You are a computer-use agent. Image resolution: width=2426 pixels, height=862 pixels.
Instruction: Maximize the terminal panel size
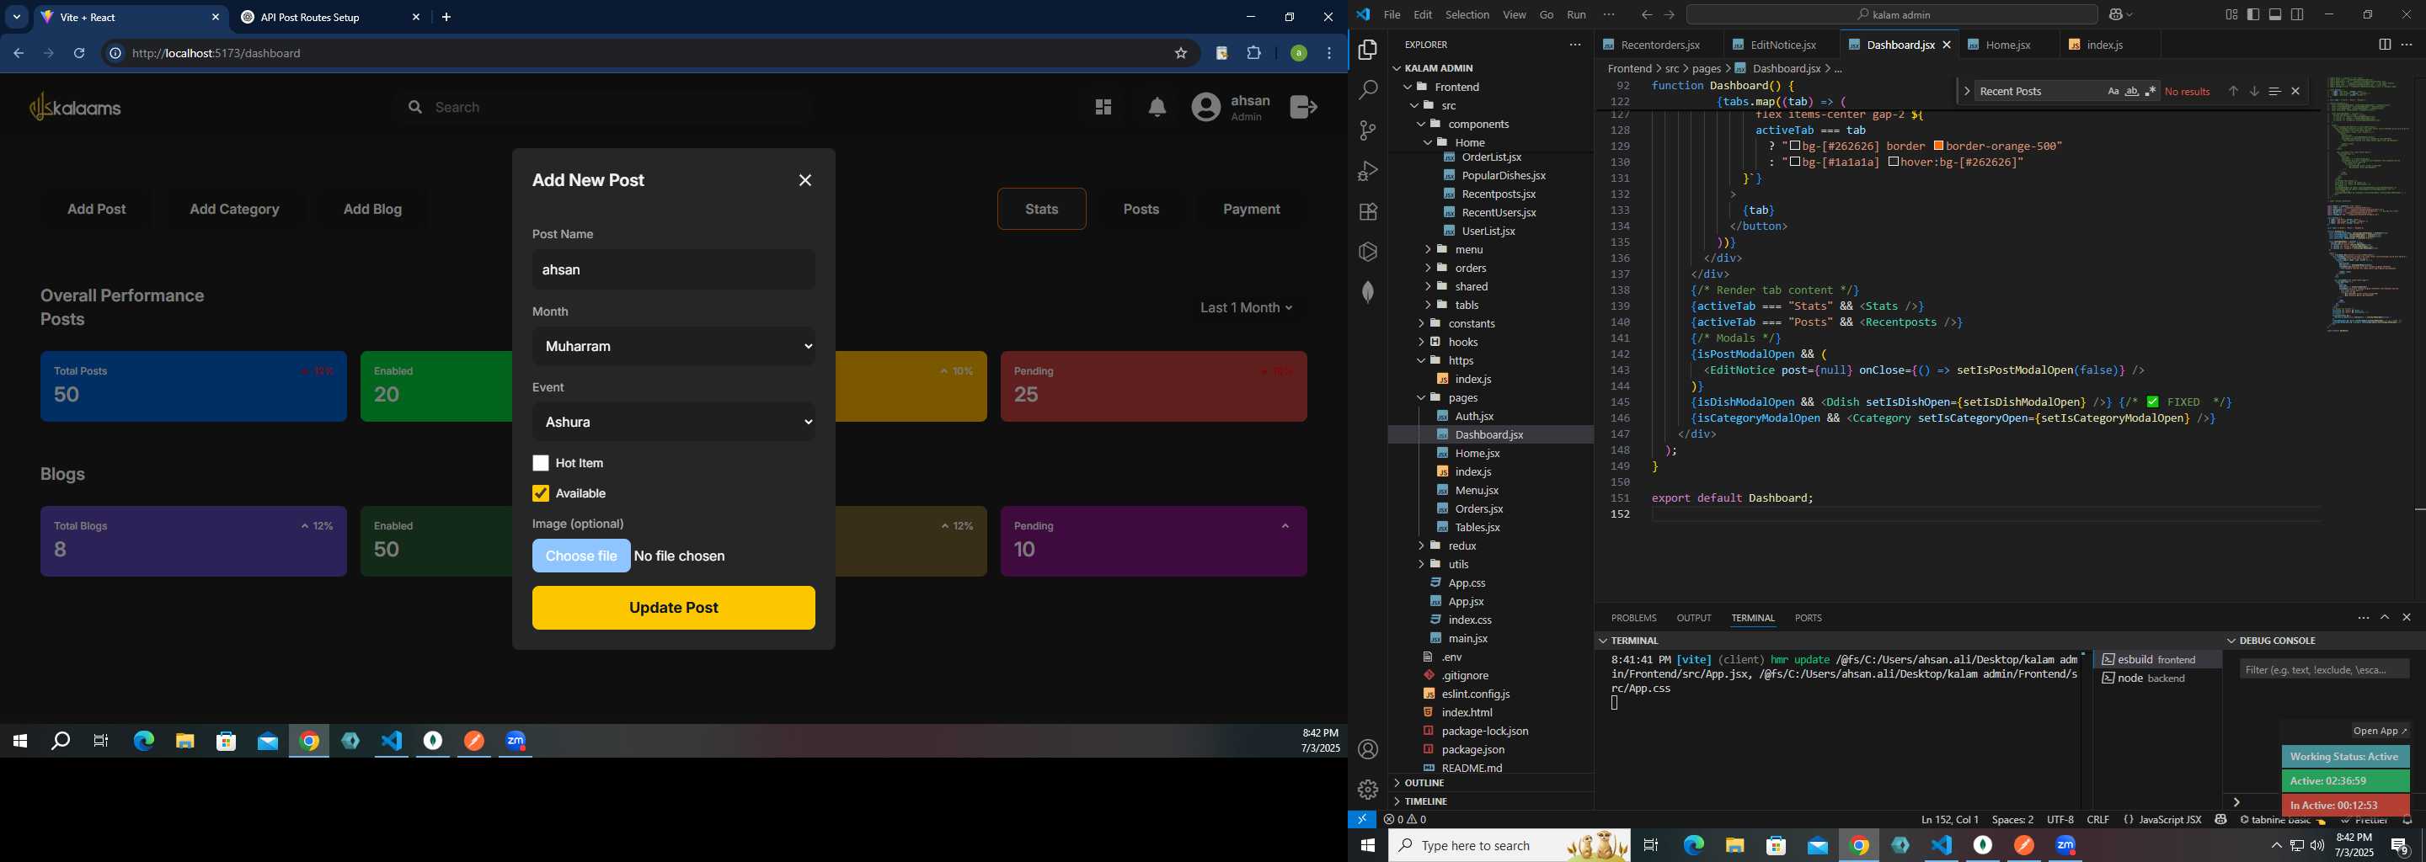tap(2385, 617)
